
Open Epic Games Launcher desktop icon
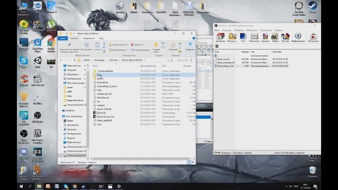[x=37, y=134]
